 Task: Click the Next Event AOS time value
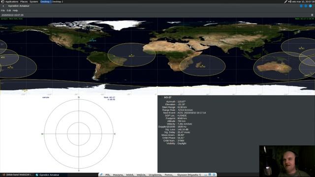click(191, 113)
